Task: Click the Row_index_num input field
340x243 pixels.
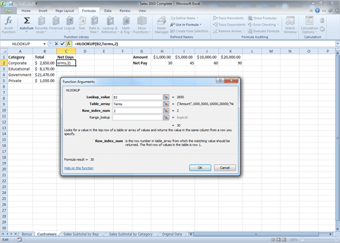Action: point(137,110)
